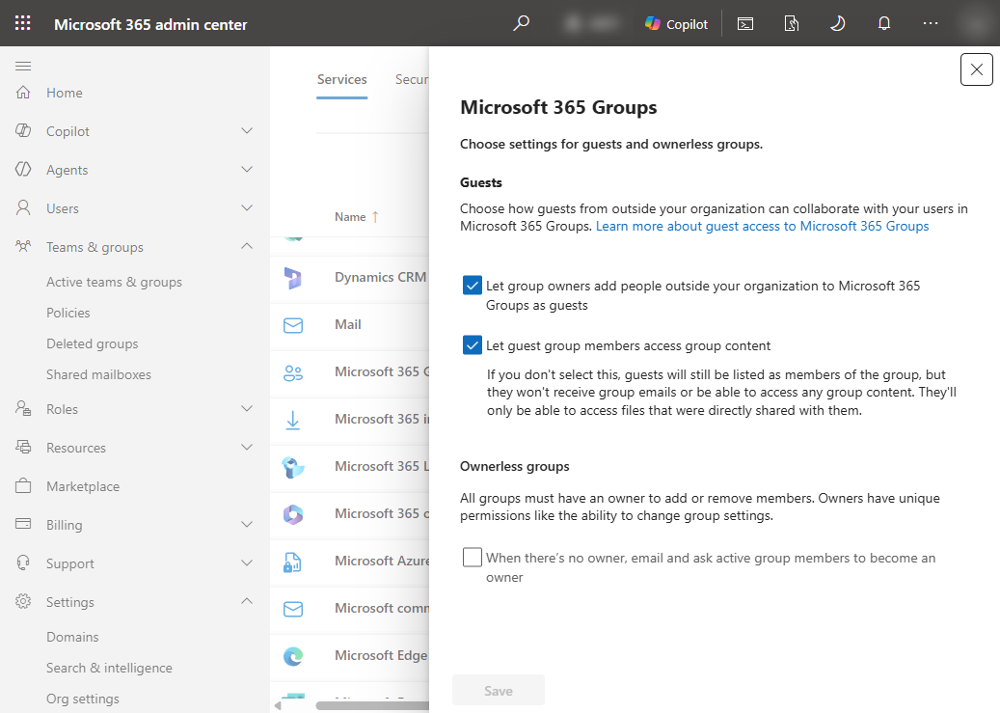1000x713 pixels.
Task: Click the Home icon in the sidebar
Action: pos(23,93)
